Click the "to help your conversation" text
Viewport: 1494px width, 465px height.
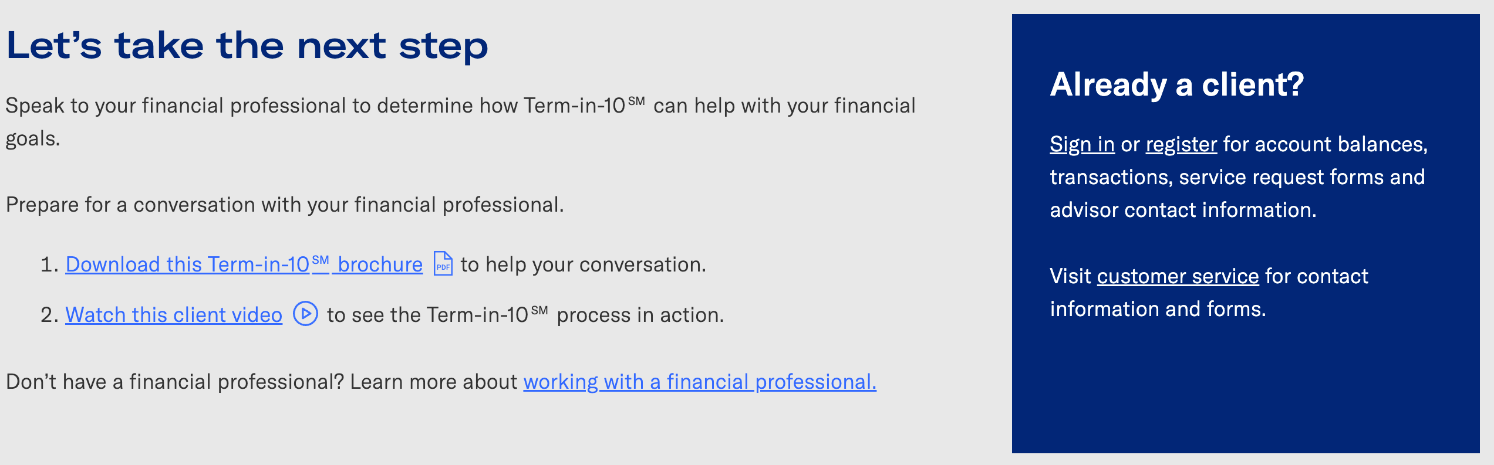tap(583, 264)
